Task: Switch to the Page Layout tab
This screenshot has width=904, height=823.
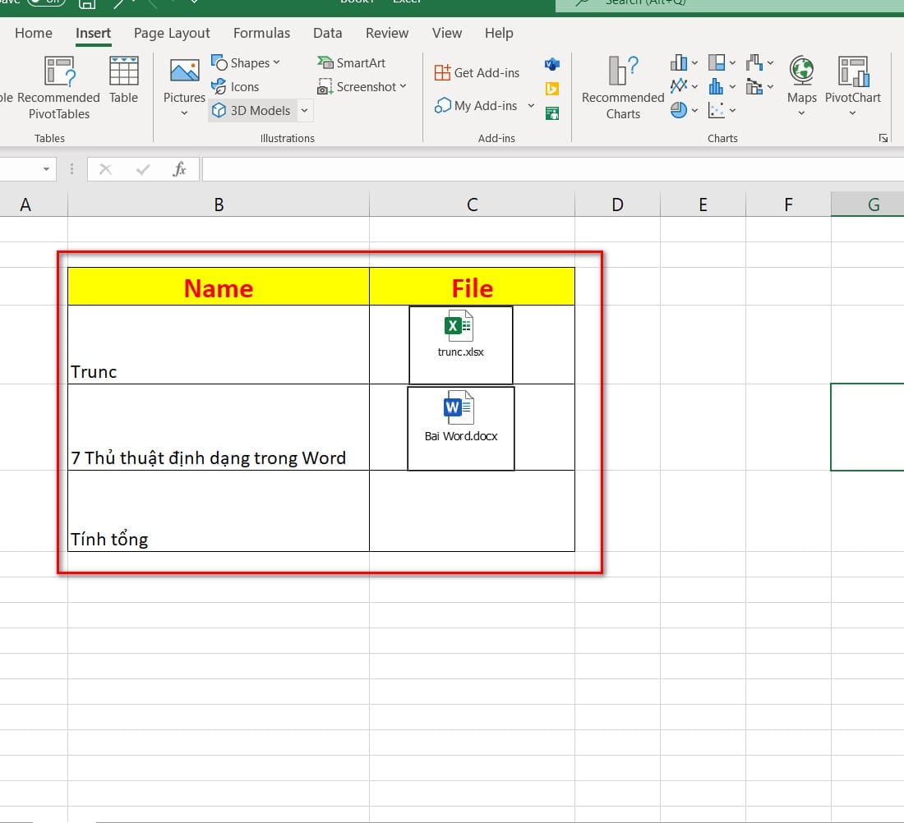Action: click(x=172, y=33)
